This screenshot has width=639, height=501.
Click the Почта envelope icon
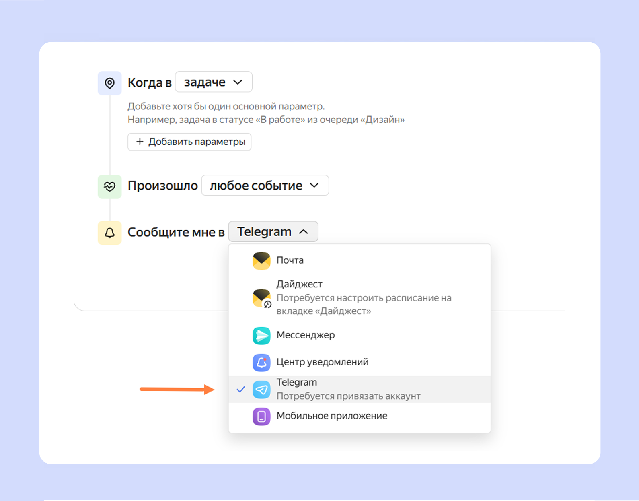pos(261,261)
